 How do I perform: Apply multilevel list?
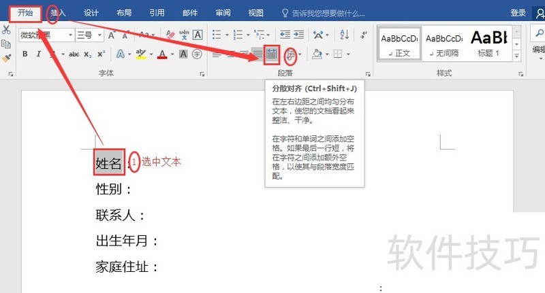click(x=260, y=35)
